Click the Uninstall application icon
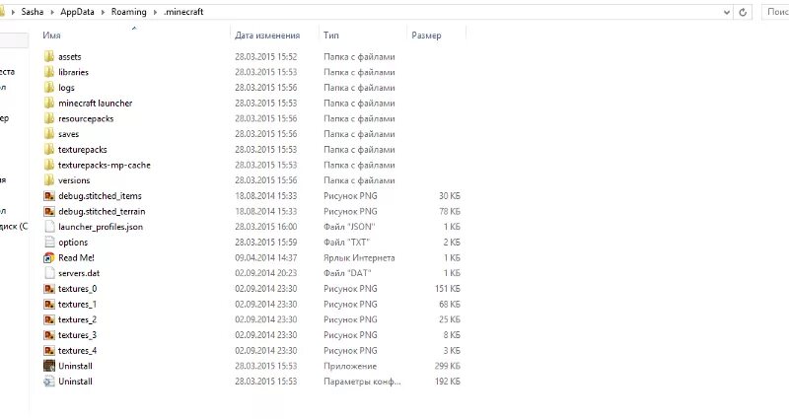This screenshot has height=419, width=789. (x=48, y=366)
